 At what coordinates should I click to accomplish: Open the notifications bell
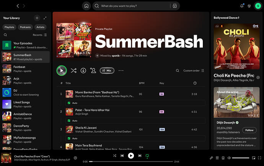tap(242, 6)
